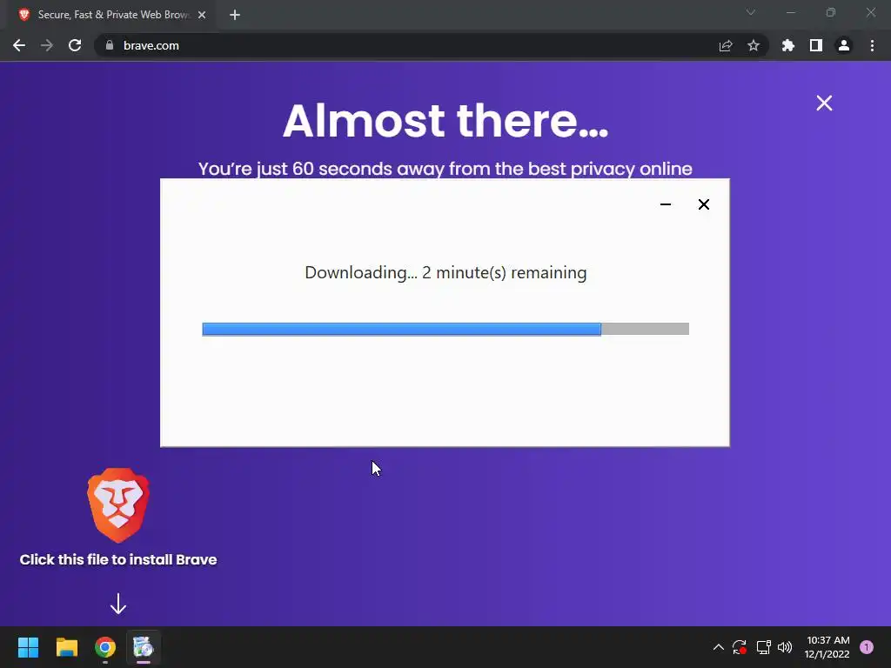
Task: Click the Downloading 2 minutes remaining text
Action: 445,272
